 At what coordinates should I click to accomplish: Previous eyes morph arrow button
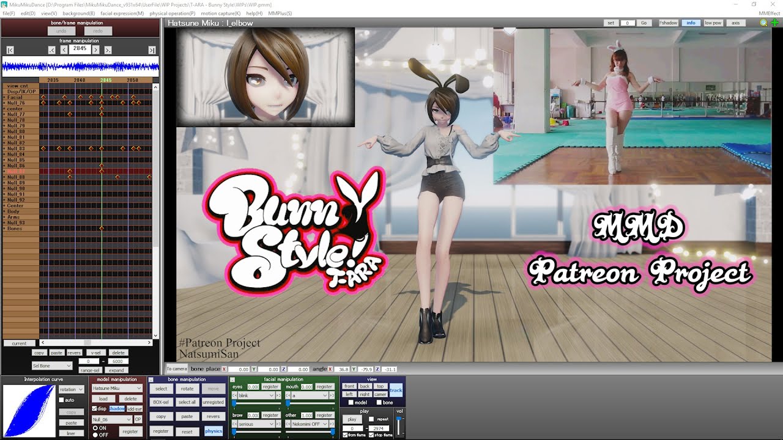[234, 395]
